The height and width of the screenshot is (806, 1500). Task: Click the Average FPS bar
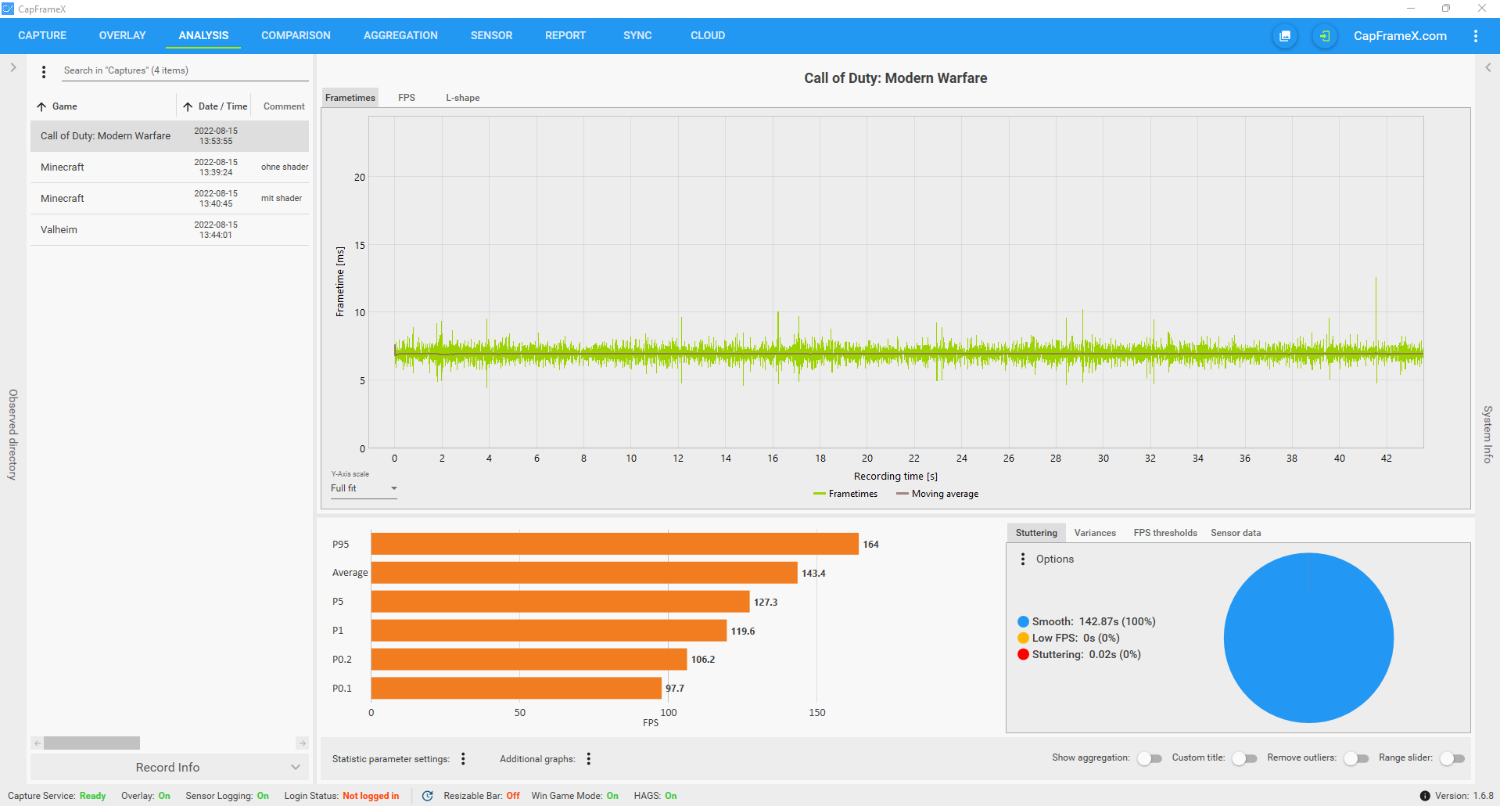pos(584,573)
